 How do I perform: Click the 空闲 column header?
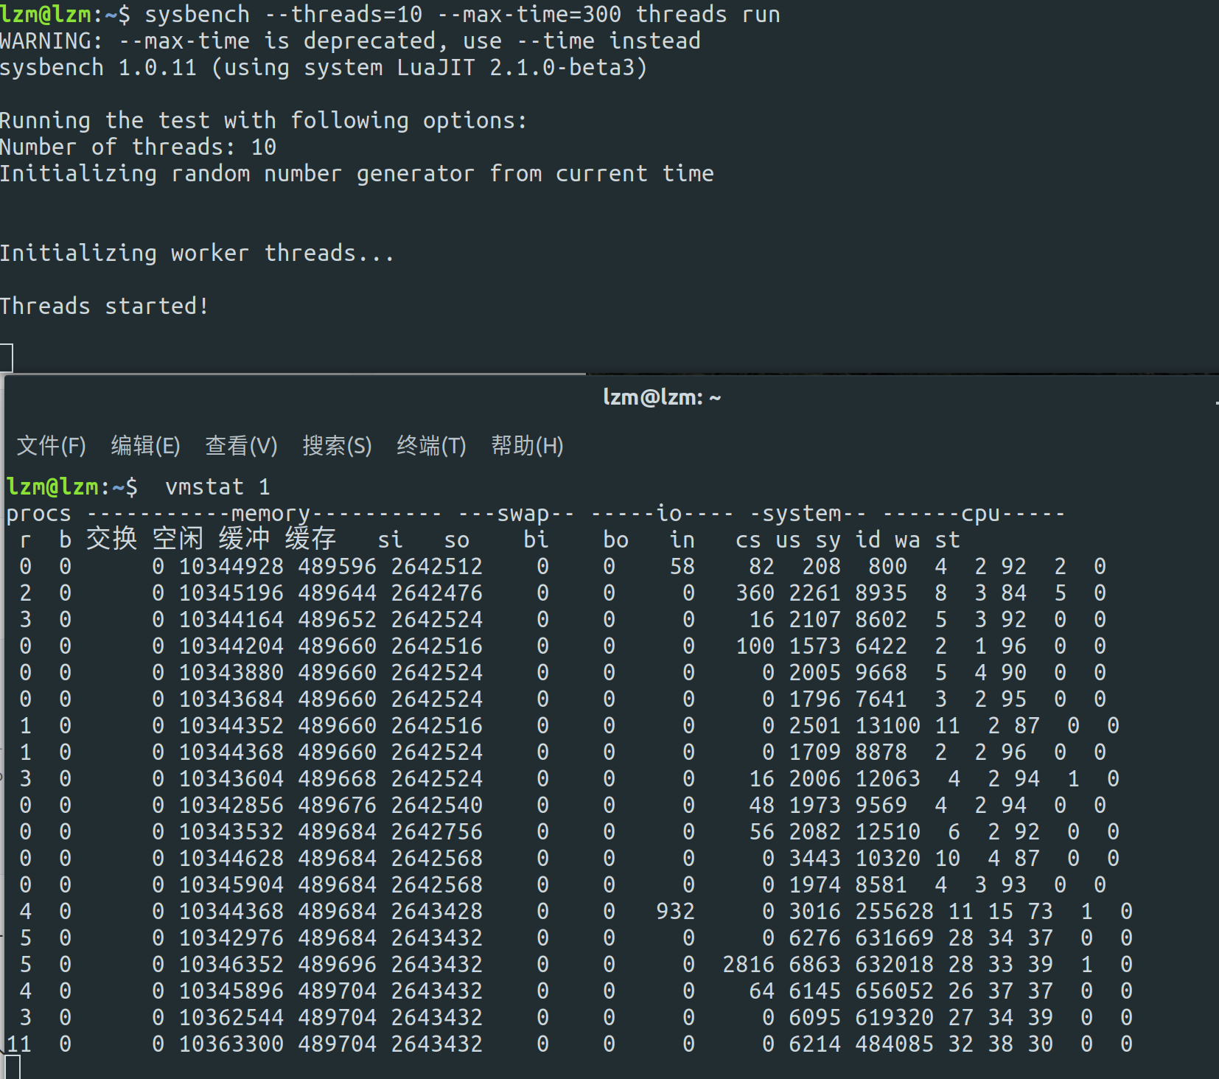pos(178,539)
